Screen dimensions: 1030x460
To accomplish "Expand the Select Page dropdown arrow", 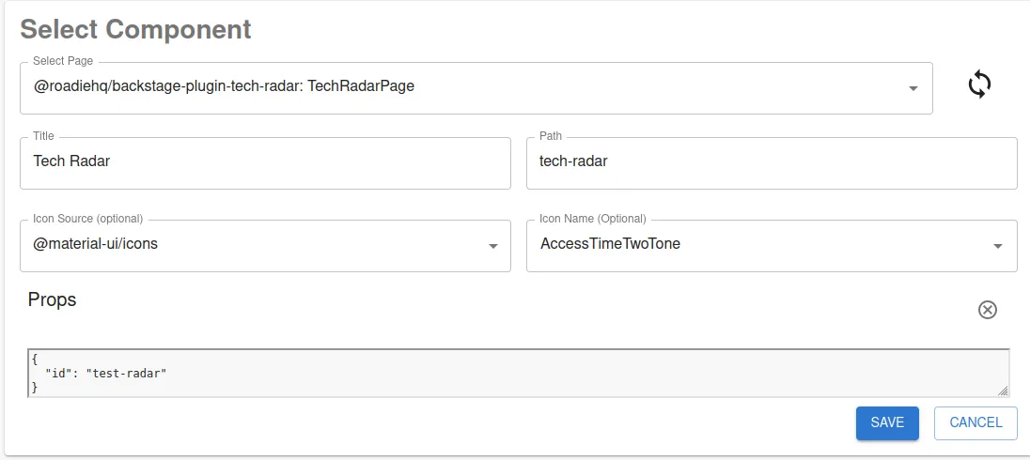I will coord(913,88).
